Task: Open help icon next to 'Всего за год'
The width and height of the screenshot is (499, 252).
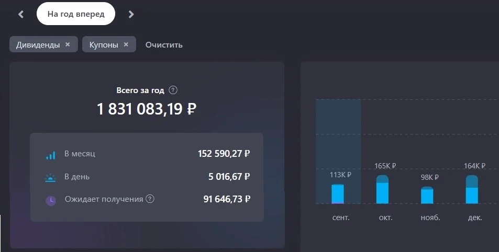Action: point(173,90)
